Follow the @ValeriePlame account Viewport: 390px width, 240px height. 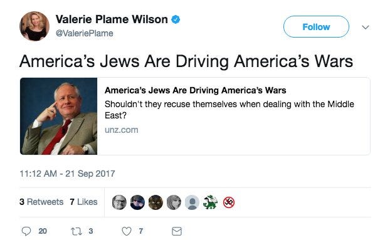pyautogui.click(x=316, y=27)
